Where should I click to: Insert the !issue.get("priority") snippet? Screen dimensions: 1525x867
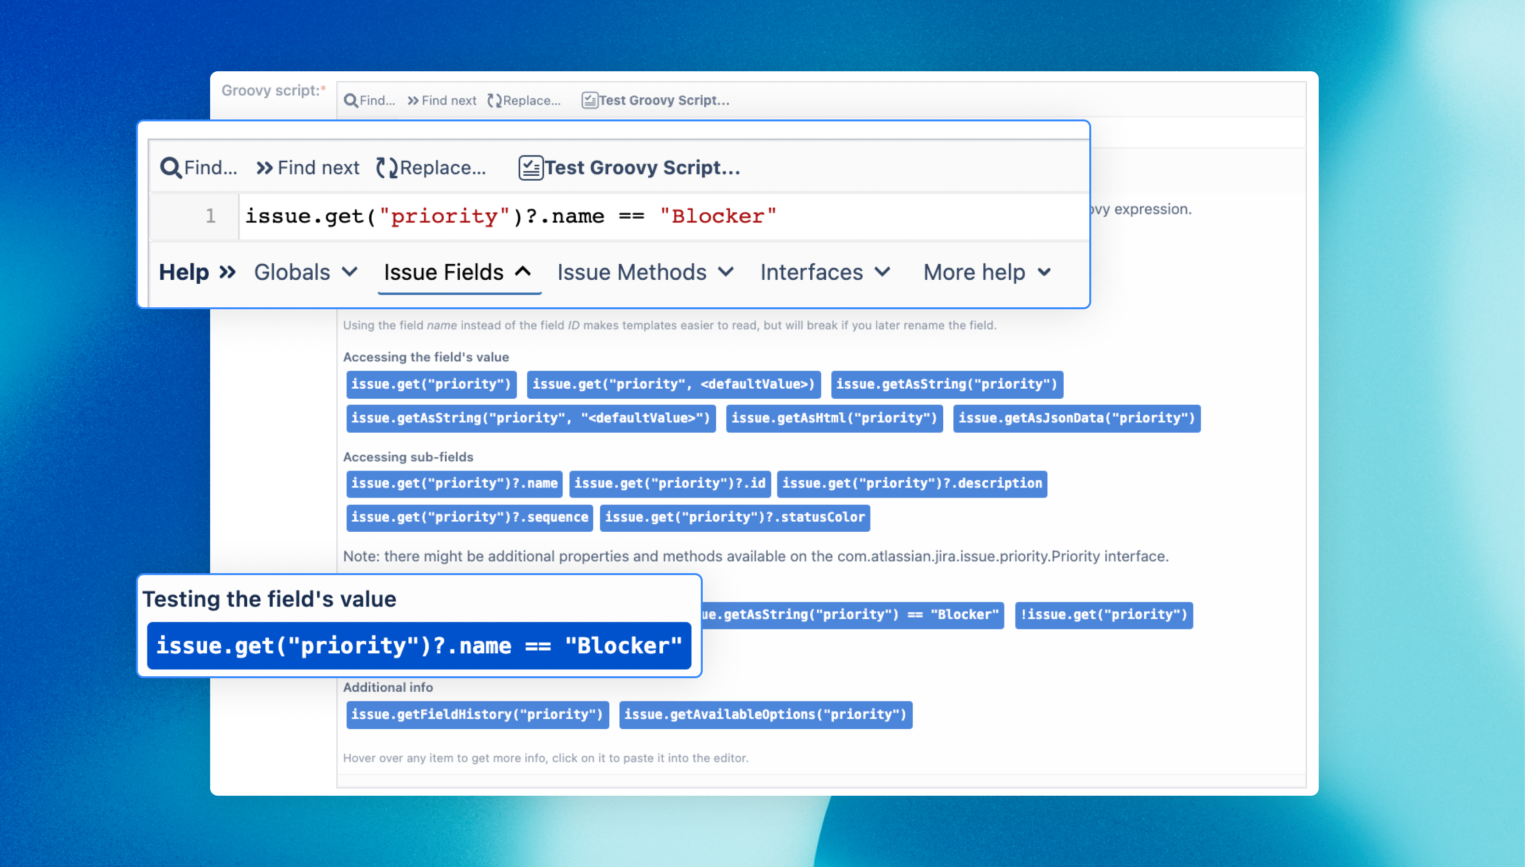[1104, 615]
